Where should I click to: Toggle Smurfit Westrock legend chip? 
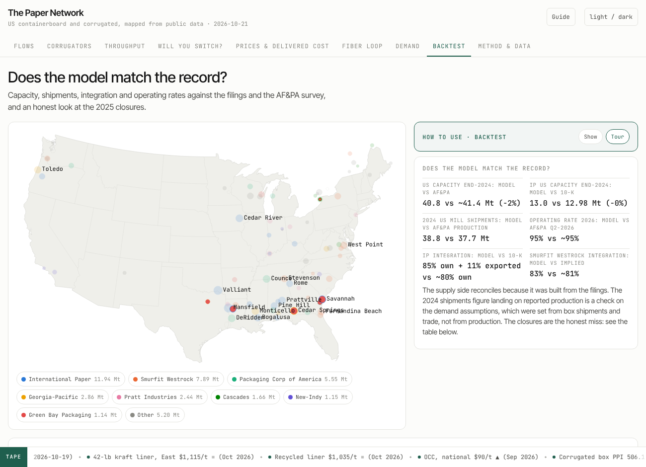176,379
